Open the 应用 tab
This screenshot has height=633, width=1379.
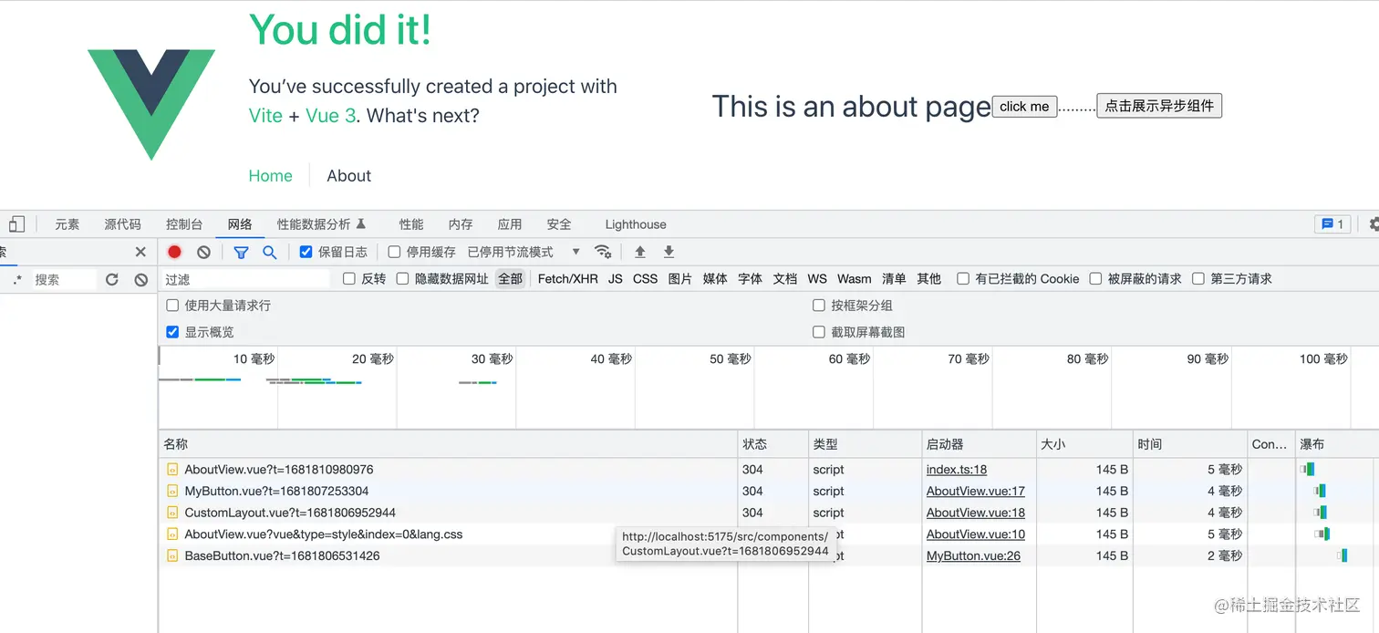click(x=510, y=224)
